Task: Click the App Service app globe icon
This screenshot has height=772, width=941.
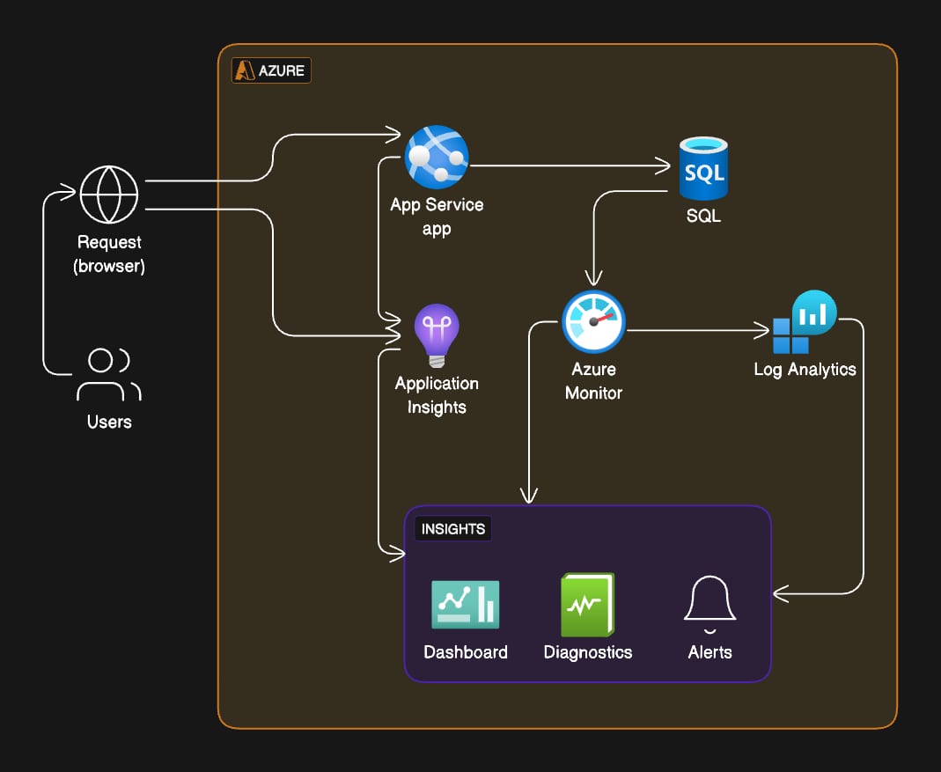Action: [437, 157]
